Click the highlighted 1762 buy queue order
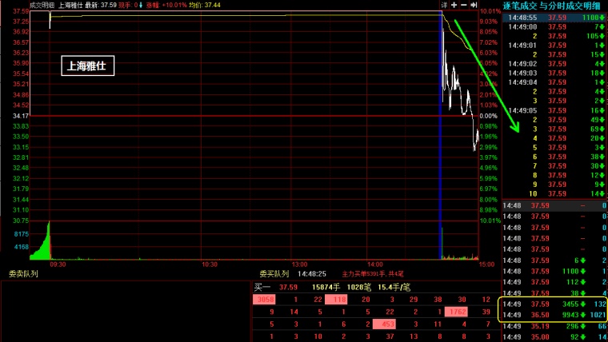This screenshot has height=342, width=608. coord(456,312)
